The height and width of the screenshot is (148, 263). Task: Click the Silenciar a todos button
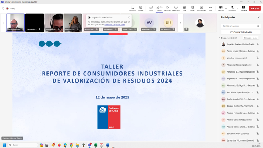251,38
